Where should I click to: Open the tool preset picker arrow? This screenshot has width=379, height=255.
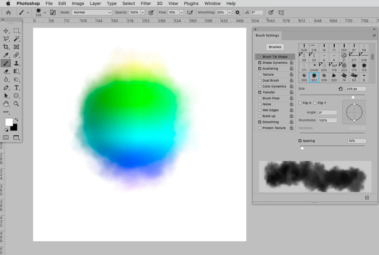point(28,12)
